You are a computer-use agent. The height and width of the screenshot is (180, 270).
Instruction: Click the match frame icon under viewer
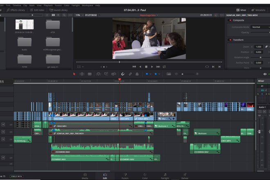207,67
